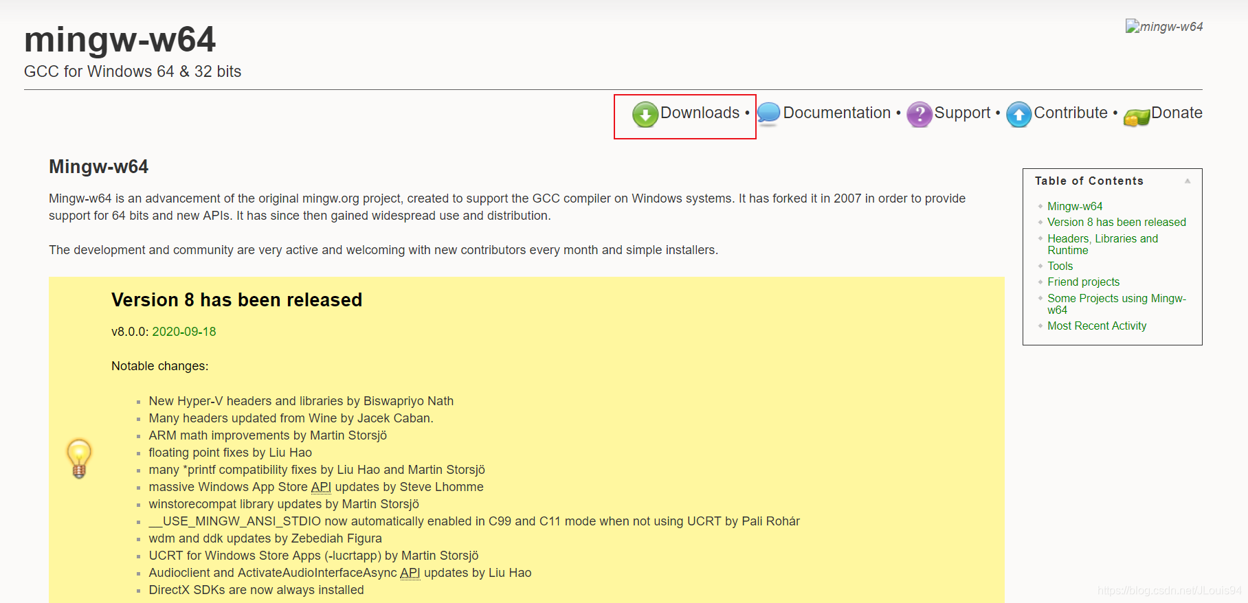Image resolution: width=1248 pixels, height=603 pixels.
Task: Click the GCC for Windows 64 & 32 bits tagline
Action: (133, 71)
